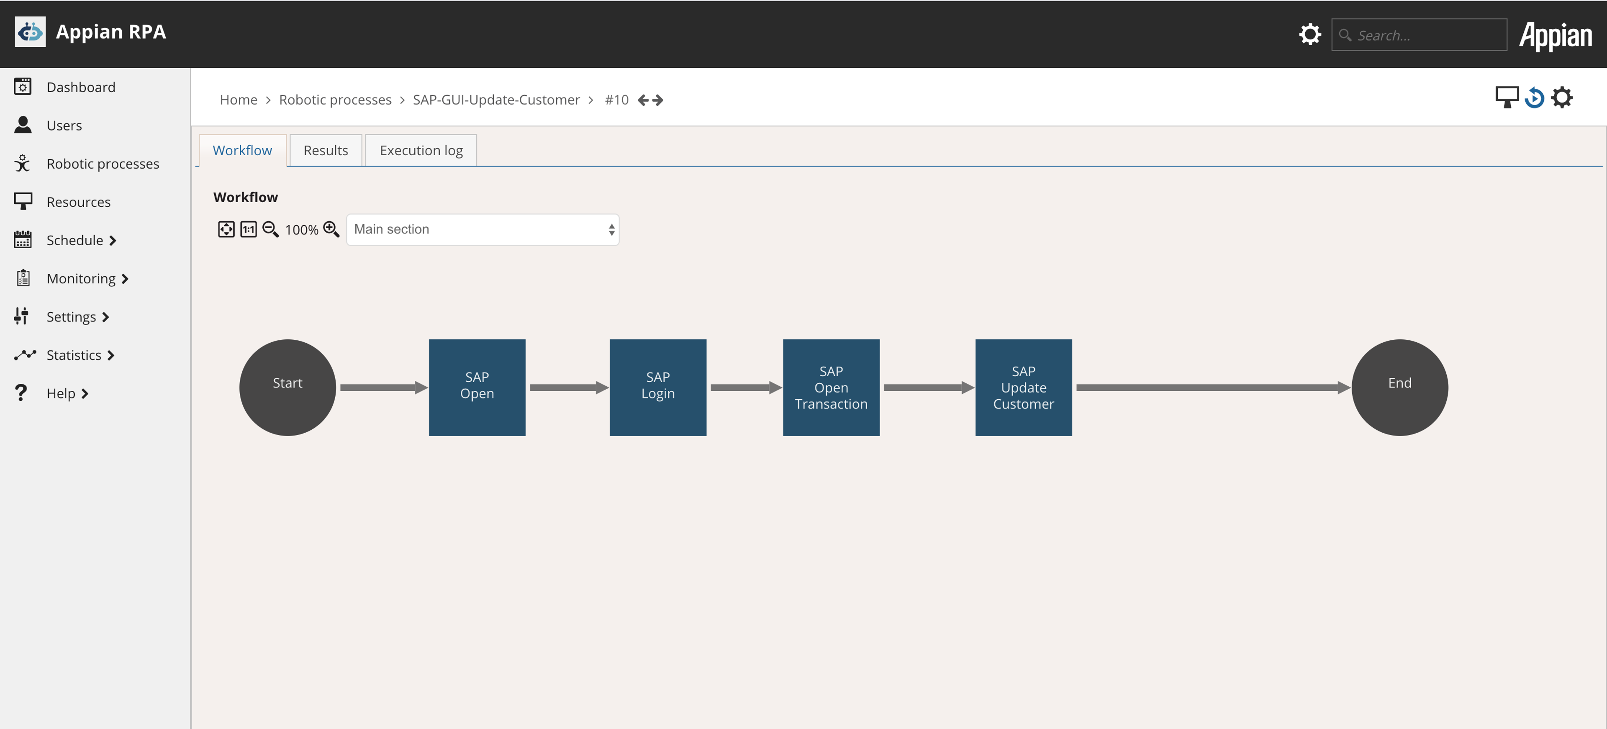Expand the Statistics submenu chevron
Viewport: 1607px width, 729px height.
tap(111, 355)
